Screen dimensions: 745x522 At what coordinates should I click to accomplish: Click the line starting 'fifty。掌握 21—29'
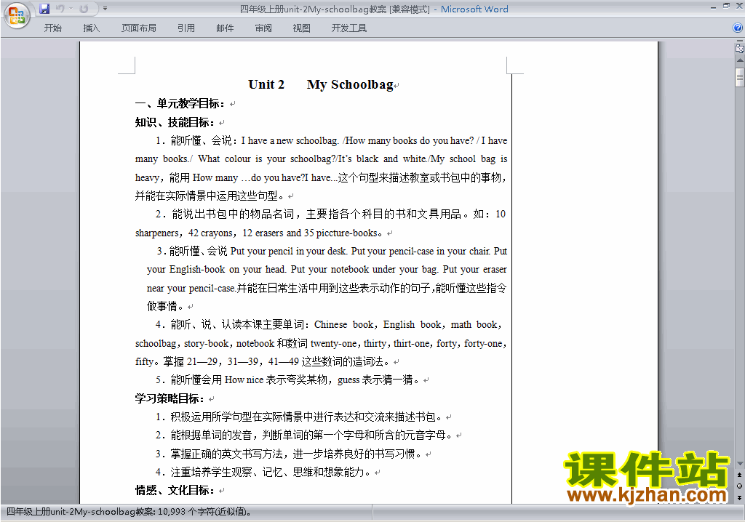[262, 362]
